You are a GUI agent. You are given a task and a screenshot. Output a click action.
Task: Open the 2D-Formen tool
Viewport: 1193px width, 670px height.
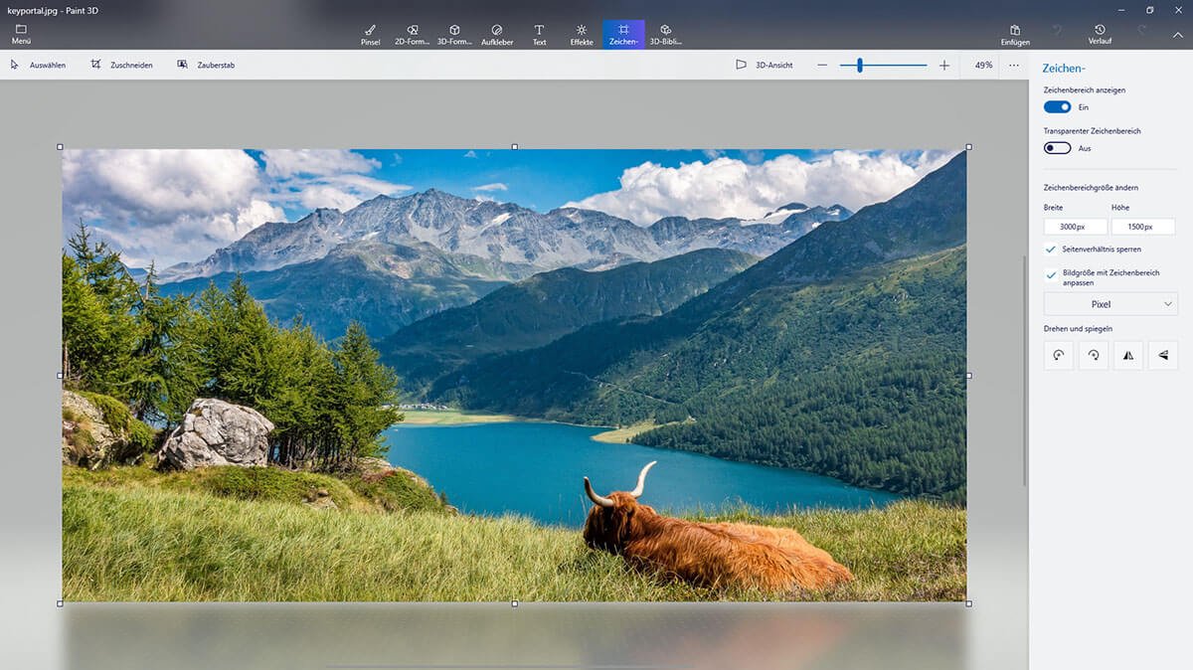tap(412, 31)
